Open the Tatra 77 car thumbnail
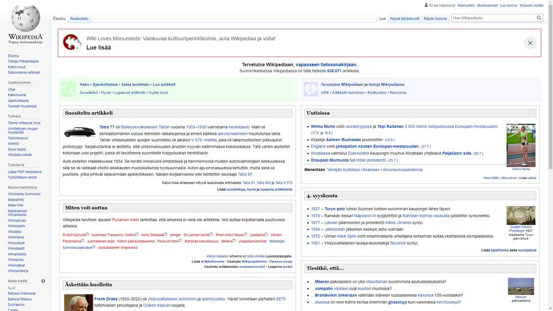This screenshot has width=553, height=311. pyautogui.click(x=79, y=131)
